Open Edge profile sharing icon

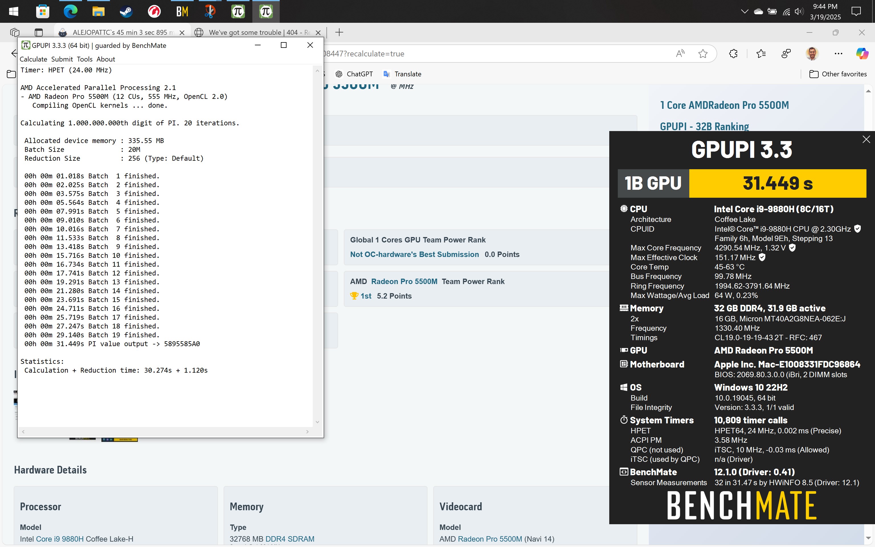(x=786, y=54)
